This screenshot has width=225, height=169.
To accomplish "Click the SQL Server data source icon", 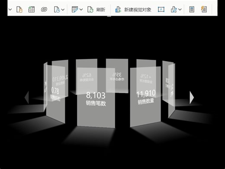I will [x=19, y=10].
